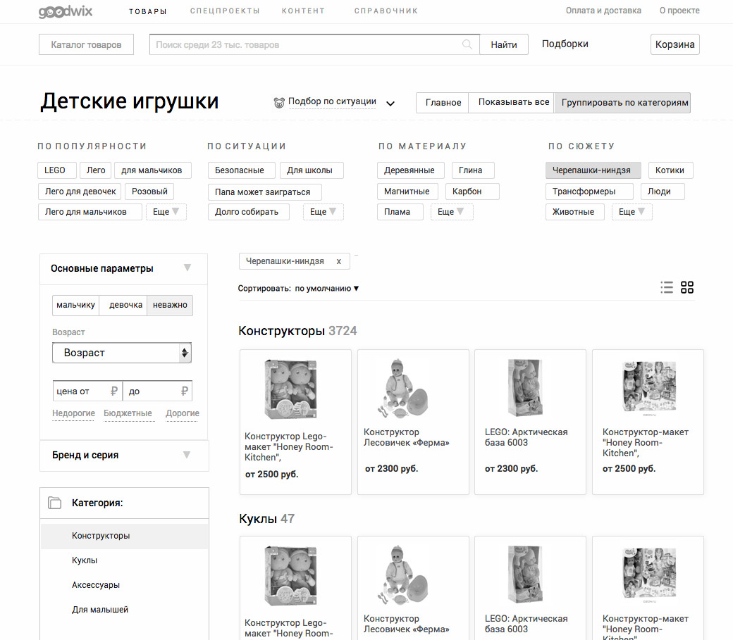Click the bear icon near Подбор по ситуации
The height and width of the screenshot is (640, 733).
pos(279,102)
